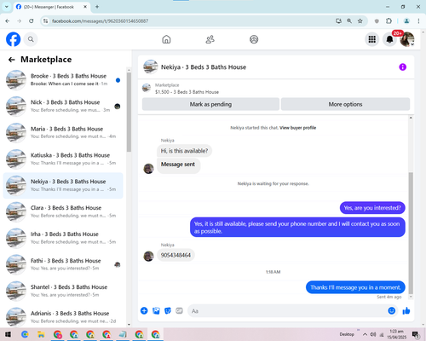Show hidden system tray icons chevron
426x341 pixels.
click(365, 334)
